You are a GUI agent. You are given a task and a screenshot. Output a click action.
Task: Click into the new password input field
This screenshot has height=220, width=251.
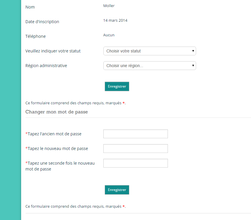135,149
